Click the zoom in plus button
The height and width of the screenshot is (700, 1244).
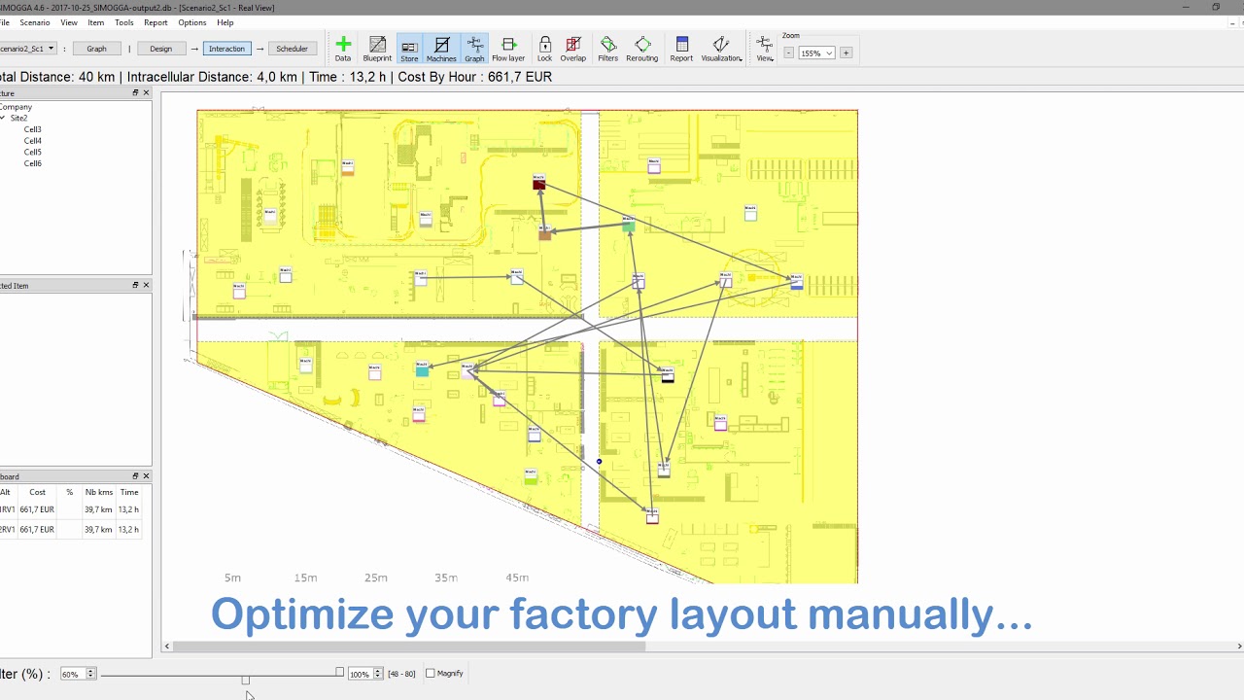(x=846, y=52)
